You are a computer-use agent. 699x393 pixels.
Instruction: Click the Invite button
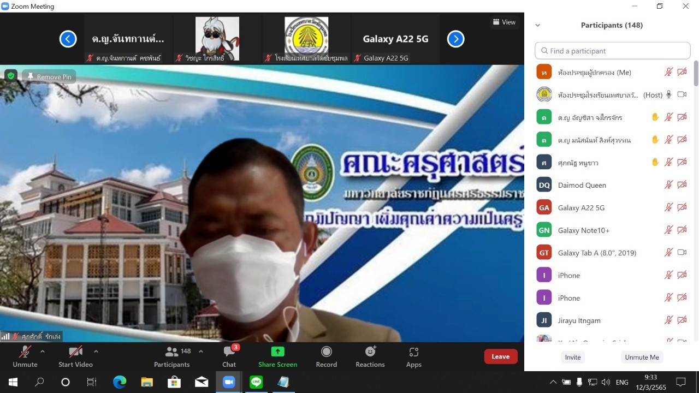[573, 357]
